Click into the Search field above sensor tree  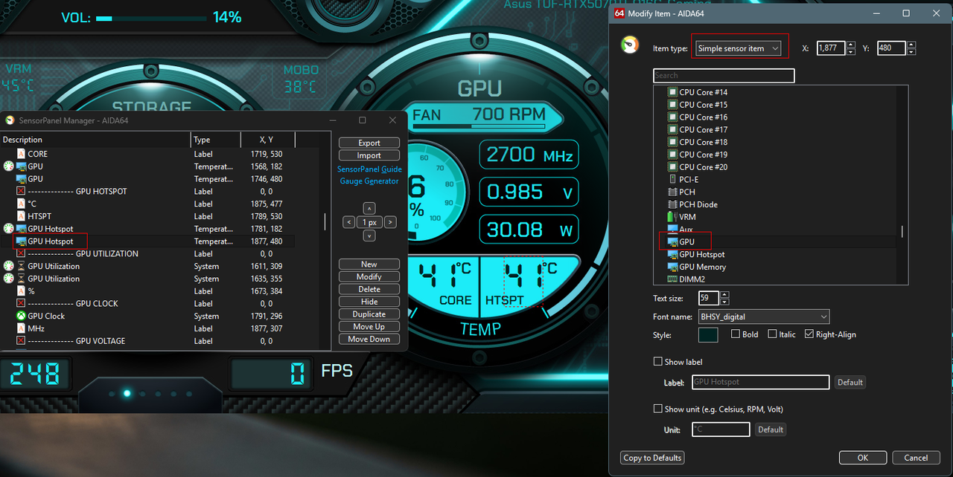tap(724, 76)
